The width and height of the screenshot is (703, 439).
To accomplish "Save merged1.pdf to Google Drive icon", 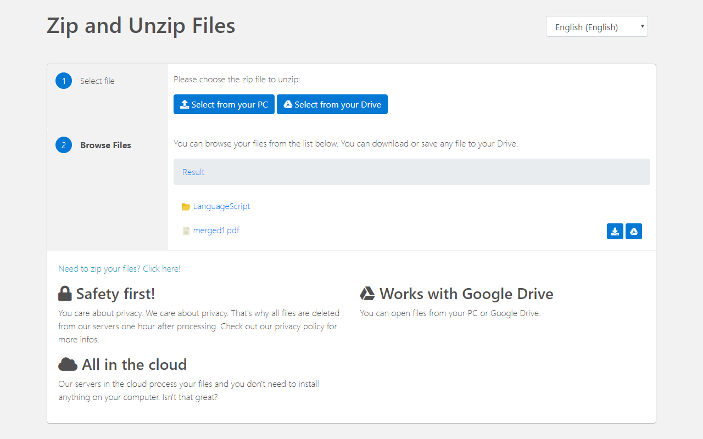I will 633,232.
